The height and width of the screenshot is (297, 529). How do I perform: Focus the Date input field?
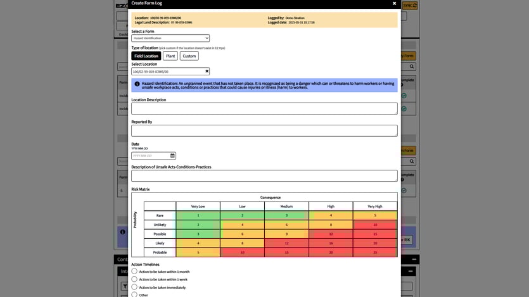pyautogui.click(x=150, y=156)
